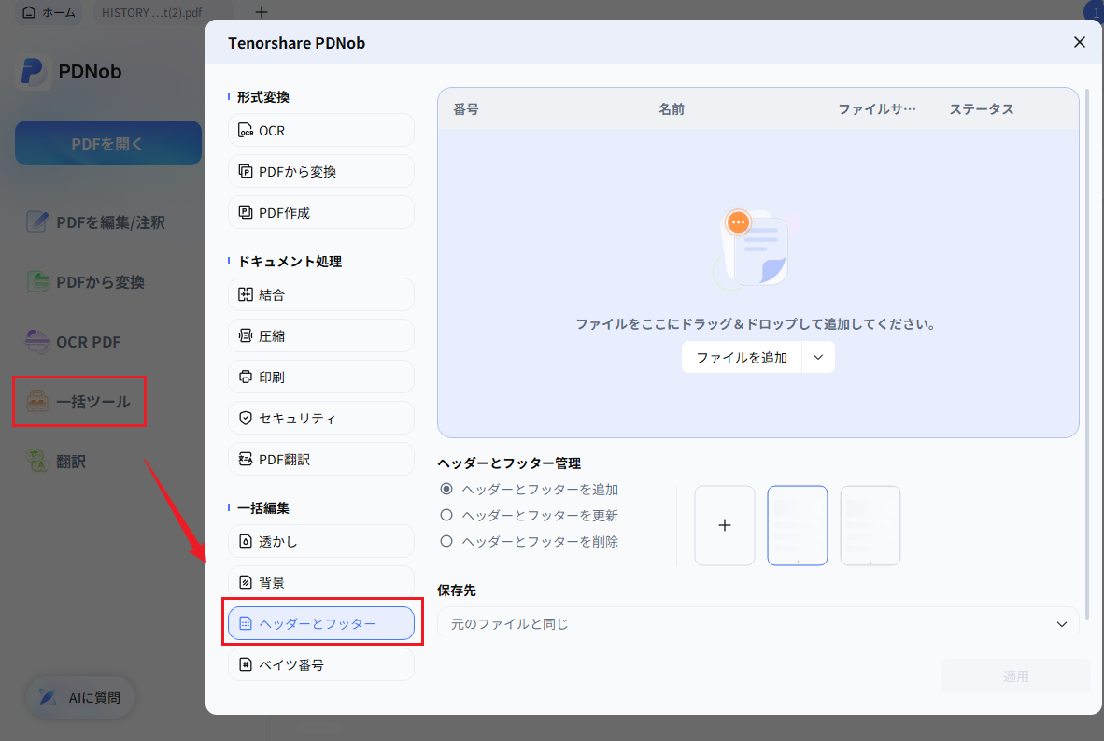The height and width of the screenshot is (741, 1104).
Task: Open 一括ツール in the main sidebar
Action: pyautogui.click(x=78, y=402)
